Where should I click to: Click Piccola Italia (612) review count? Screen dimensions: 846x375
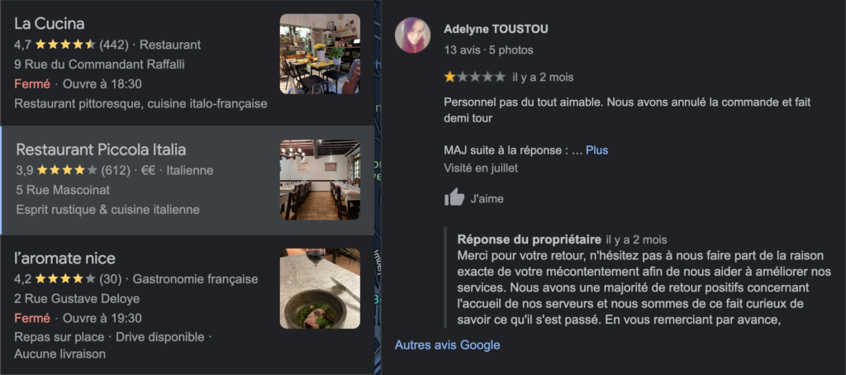pos(116,170)
